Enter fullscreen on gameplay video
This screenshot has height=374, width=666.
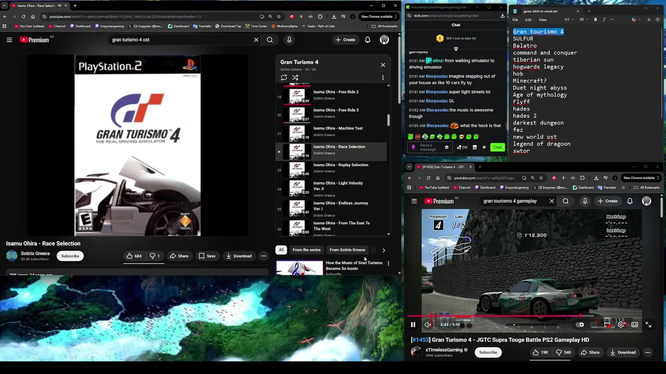point(648,325)
